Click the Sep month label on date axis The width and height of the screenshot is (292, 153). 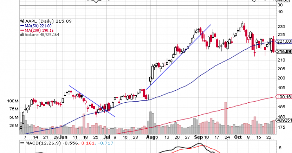tap(198, 137)
